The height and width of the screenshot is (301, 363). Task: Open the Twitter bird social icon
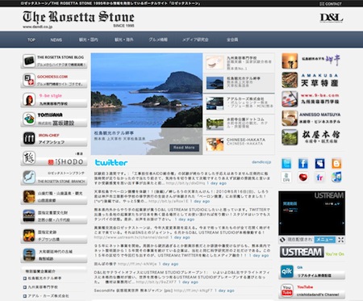[x=286, y=163]
